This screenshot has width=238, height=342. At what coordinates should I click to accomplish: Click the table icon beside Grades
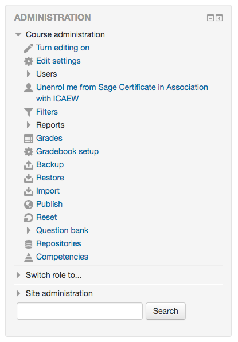click(x=29, y=139)
